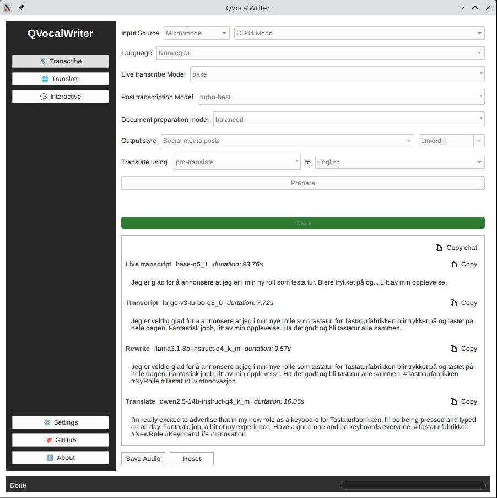Image resolution: width=497 pixels, height=498 pixels.
Task: Open the Language dropdown showing Norwegian
Action: tap(320, 53)
